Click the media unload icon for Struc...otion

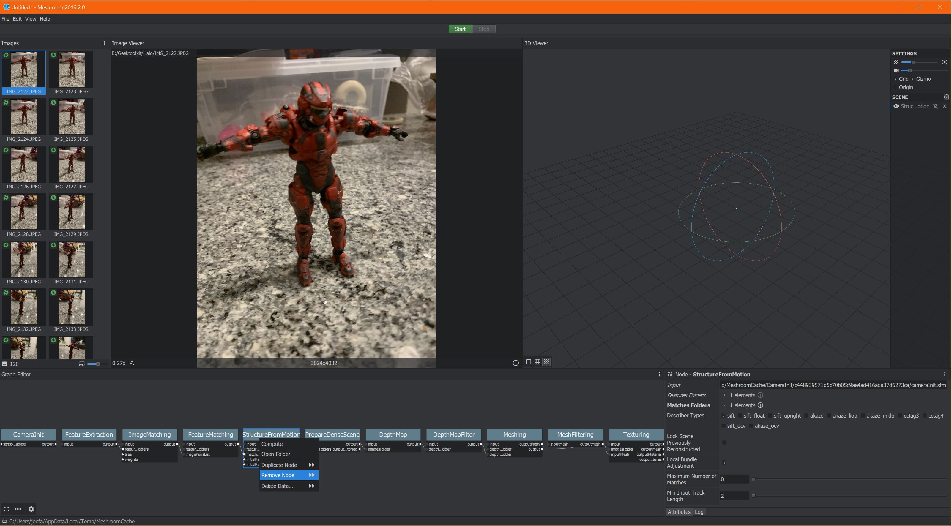pos(935,106)
